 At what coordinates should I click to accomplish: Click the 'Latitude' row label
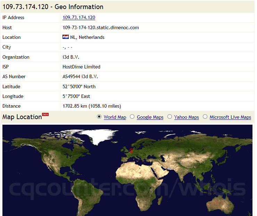(x=11, y=86)
